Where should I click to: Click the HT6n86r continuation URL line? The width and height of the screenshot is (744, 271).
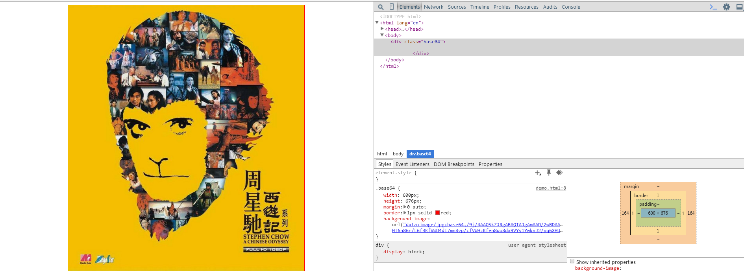(477, 230)
